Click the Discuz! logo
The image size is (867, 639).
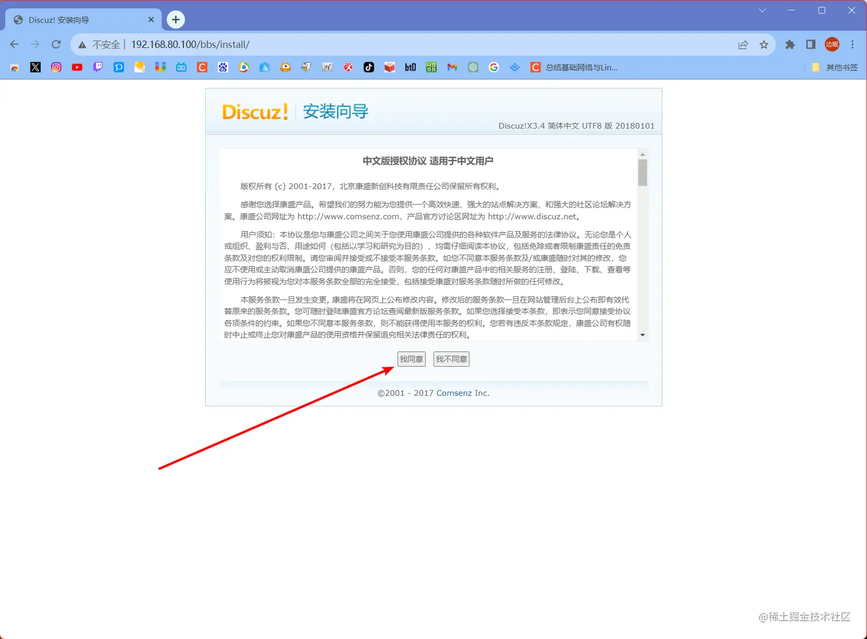pyautogui.click(x=255, y=111)
